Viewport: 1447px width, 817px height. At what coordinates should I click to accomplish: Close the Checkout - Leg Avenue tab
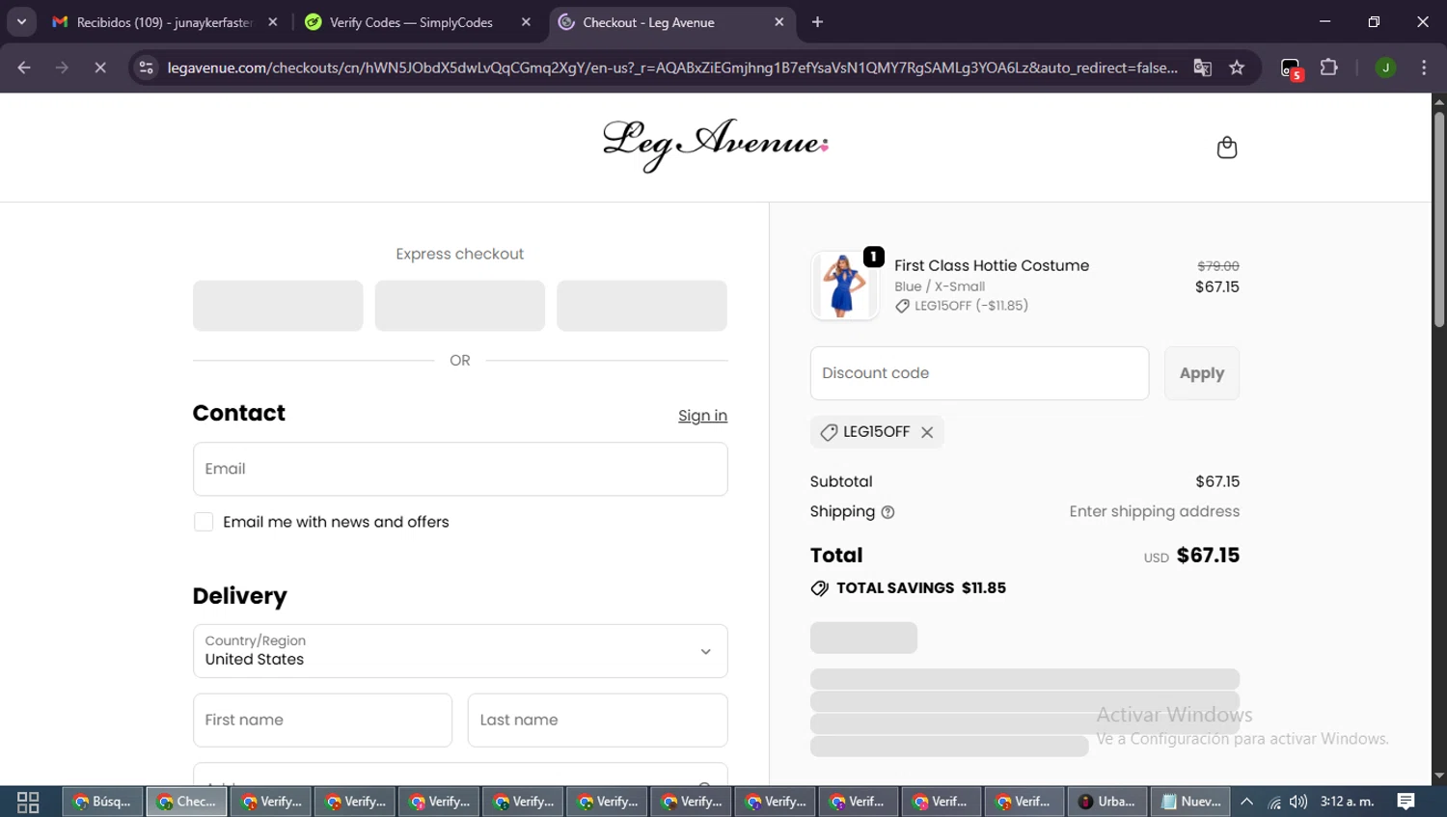[779, 22]
